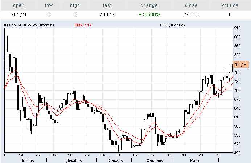The image size is (251, 163).
Task: Click the orange 788,19 price tag
Action: click(x=241, y=64)
